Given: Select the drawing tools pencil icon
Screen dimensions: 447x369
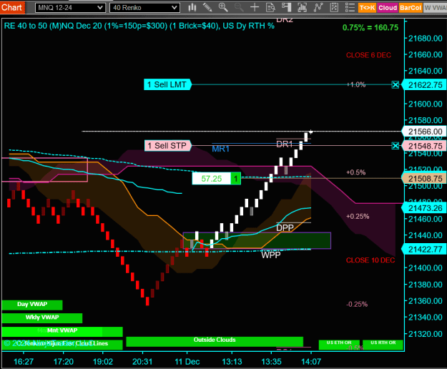Looking at the screenshot, I should point(207,7).
